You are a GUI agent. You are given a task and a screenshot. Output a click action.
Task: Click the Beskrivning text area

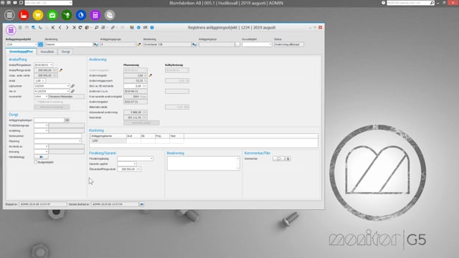click(x=204, y=163)
